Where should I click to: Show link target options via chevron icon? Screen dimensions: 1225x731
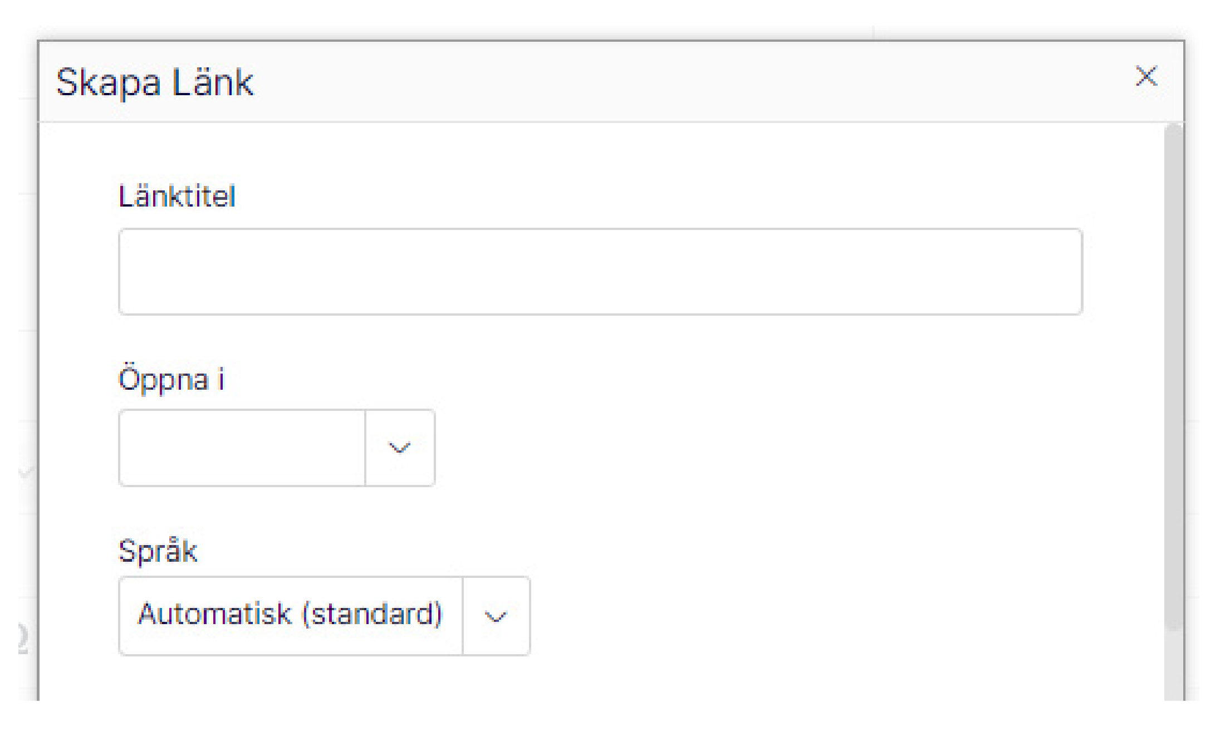click(x=400, y=448)
